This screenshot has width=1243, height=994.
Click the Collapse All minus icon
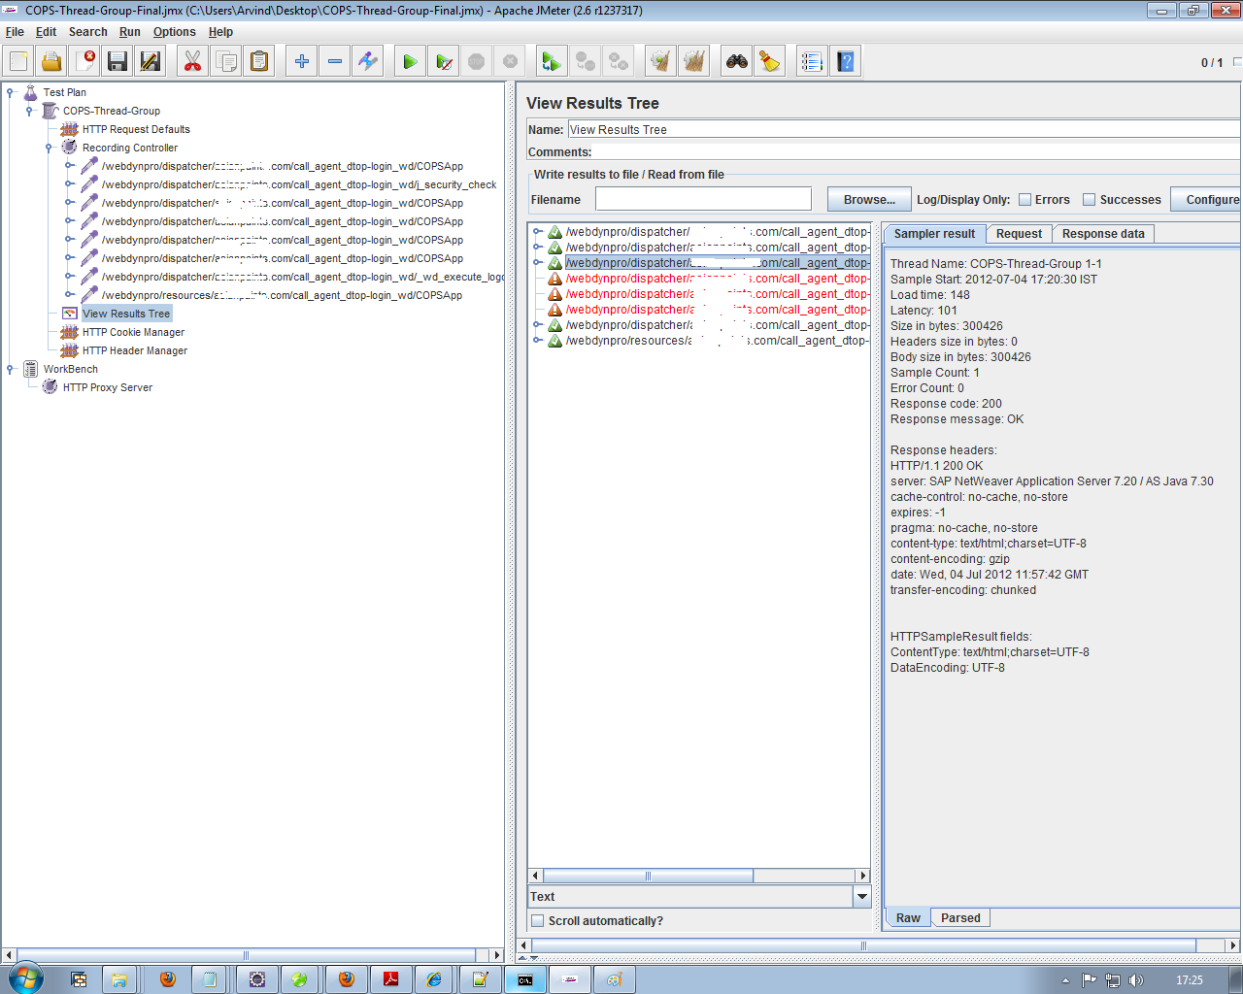click(x=335, y=61)
